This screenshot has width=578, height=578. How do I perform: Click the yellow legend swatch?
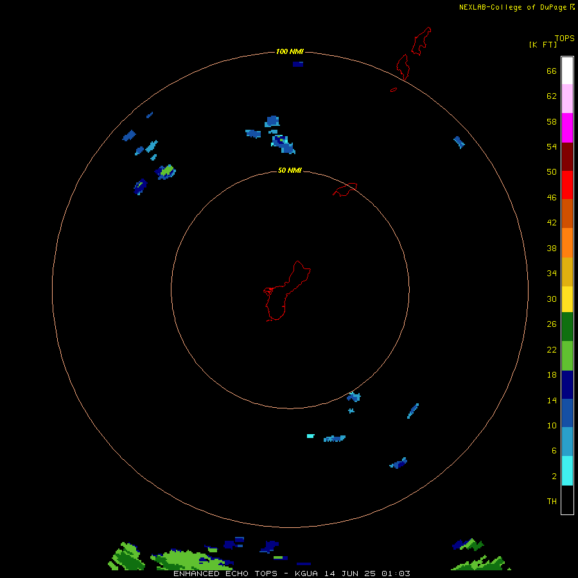pos(567,299)
